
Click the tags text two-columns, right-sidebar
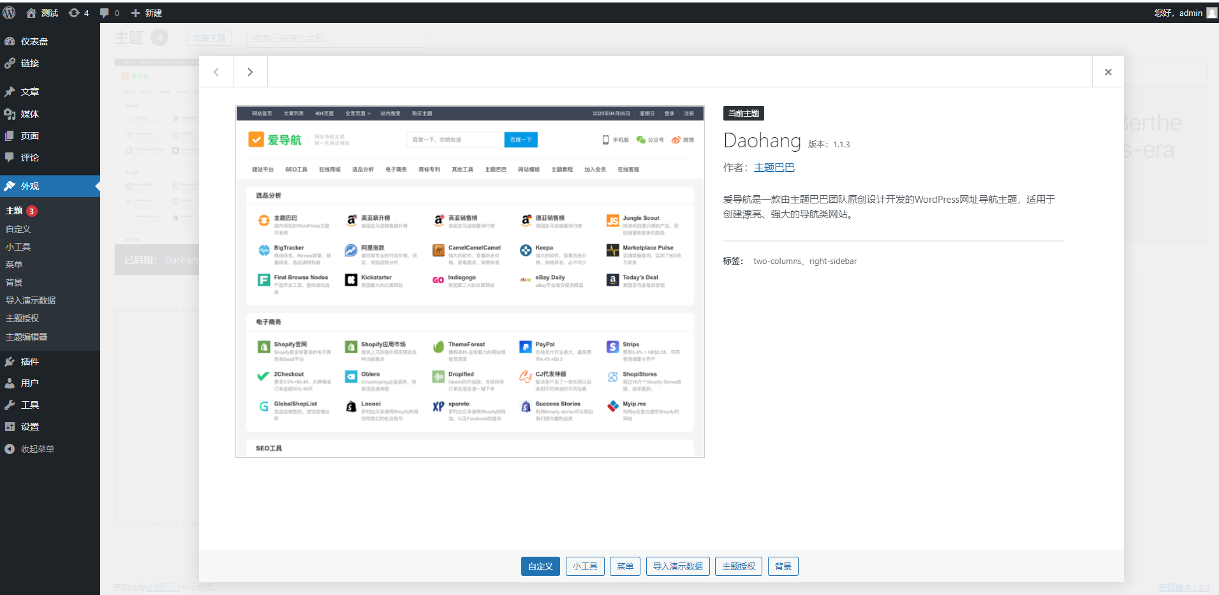pyautogui.click(x=805, y=261)
